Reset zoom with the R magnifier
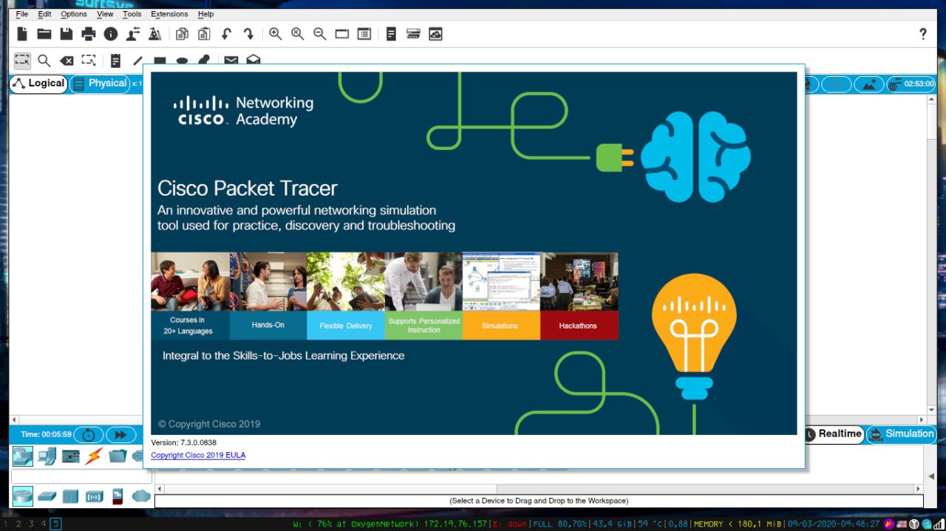 297,34
